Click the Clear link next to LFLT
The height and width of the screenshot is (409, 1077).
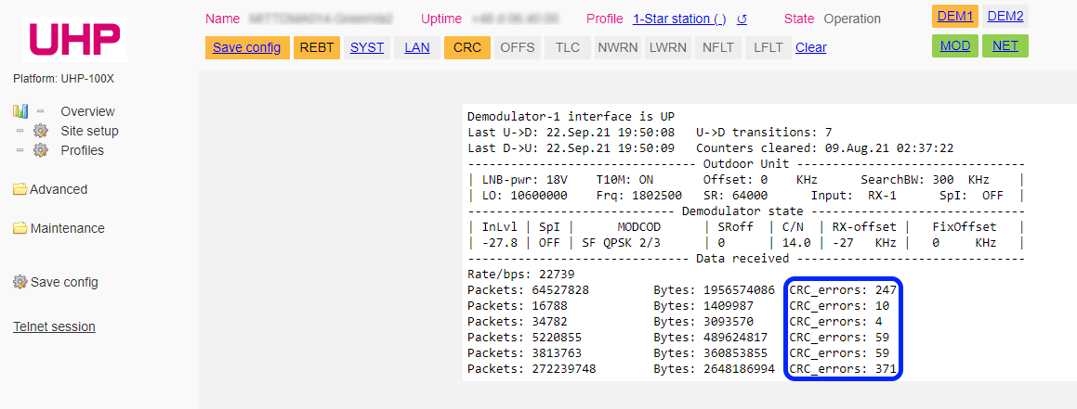pyautogui.click(x=810, y=47)
